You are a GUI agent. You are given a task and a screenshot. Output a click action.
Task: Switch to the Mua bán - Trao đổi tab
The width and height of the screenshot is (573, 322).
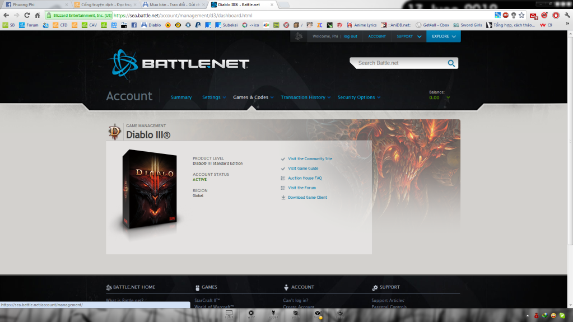click(174, 4)
